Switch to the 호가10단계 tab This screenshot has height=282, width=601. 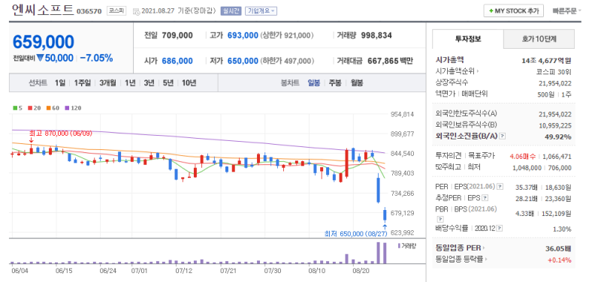tap(539, 39)
